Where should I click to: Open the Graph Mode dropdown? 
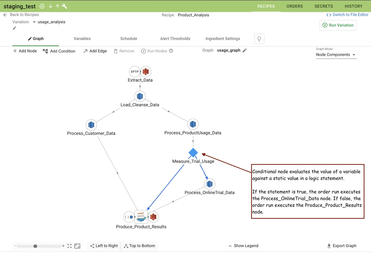click(x=336, y=55)
